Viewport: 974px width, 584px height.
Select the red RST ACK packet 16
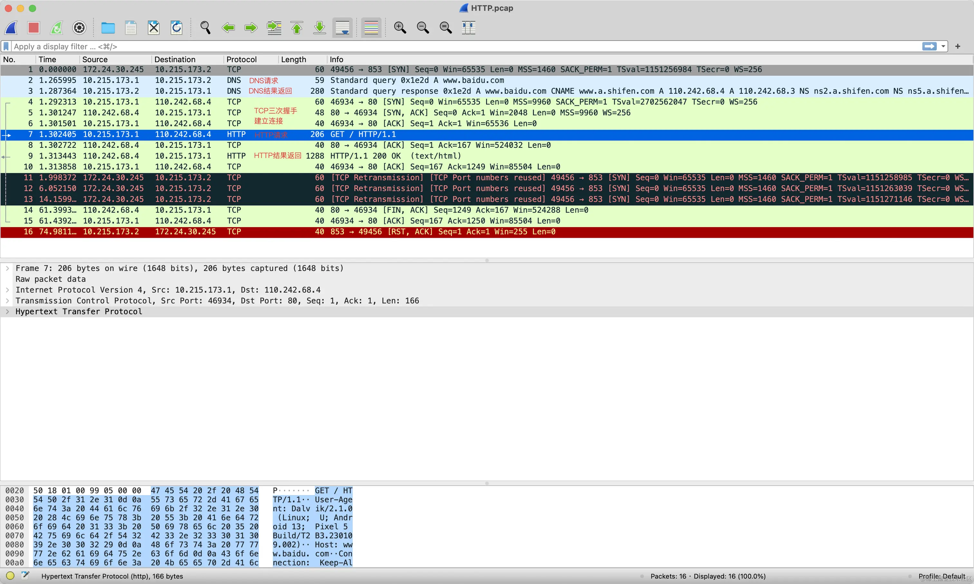(275, 232)
